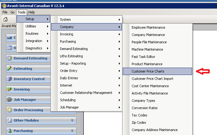This screenshot has height=135, width=217.
Task: Click the Purchasing module icon
Action: pos(9,131)
